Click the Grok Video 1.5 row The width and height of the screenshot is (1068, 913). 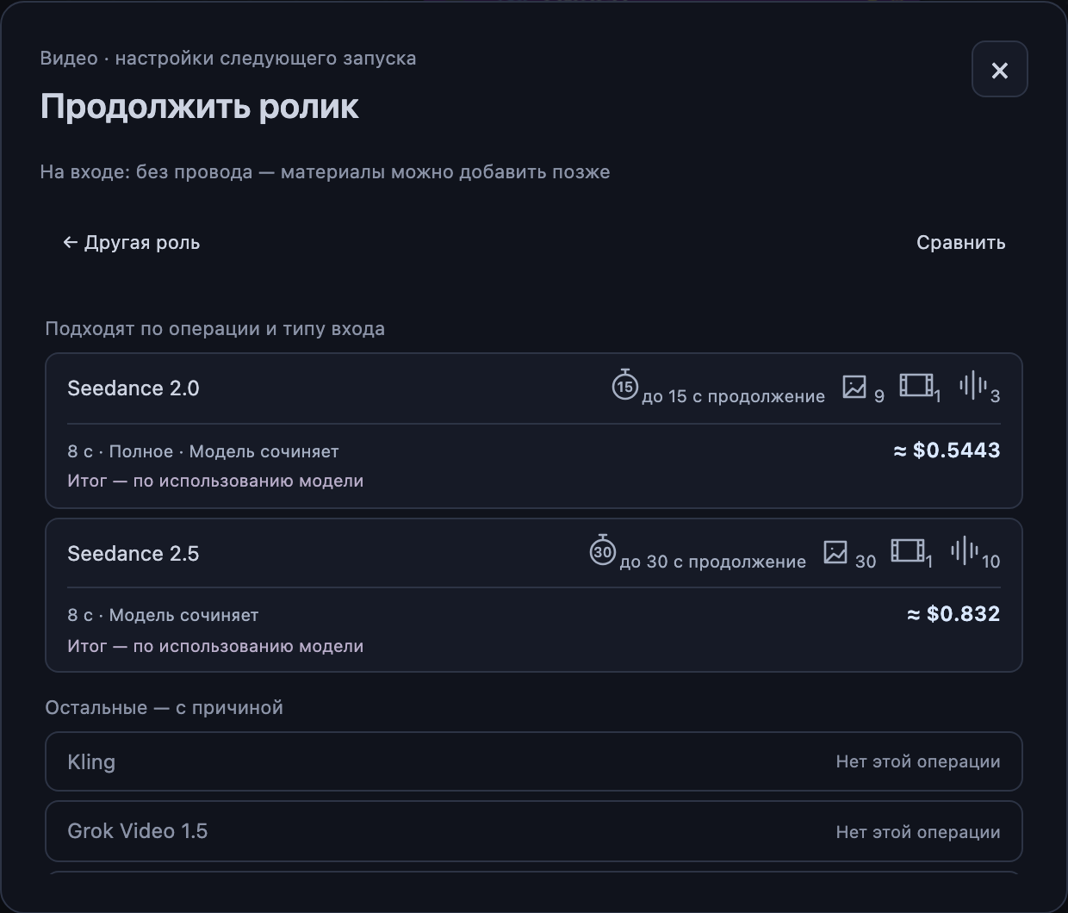point(534,831)
